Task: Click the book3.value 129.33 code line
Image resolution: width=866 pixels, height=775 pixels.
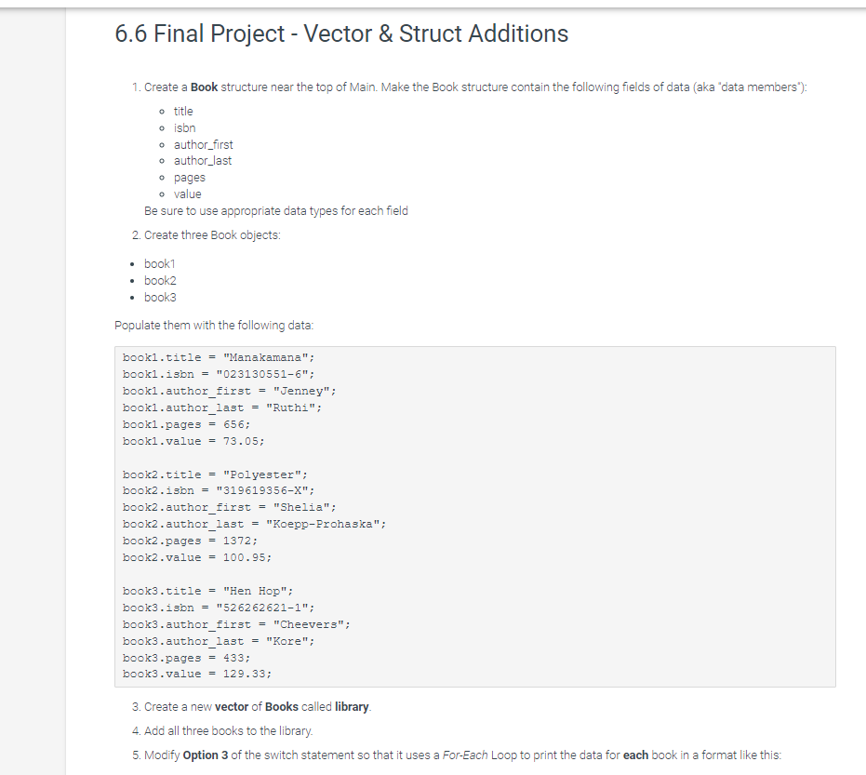Action: click(197, 674)
